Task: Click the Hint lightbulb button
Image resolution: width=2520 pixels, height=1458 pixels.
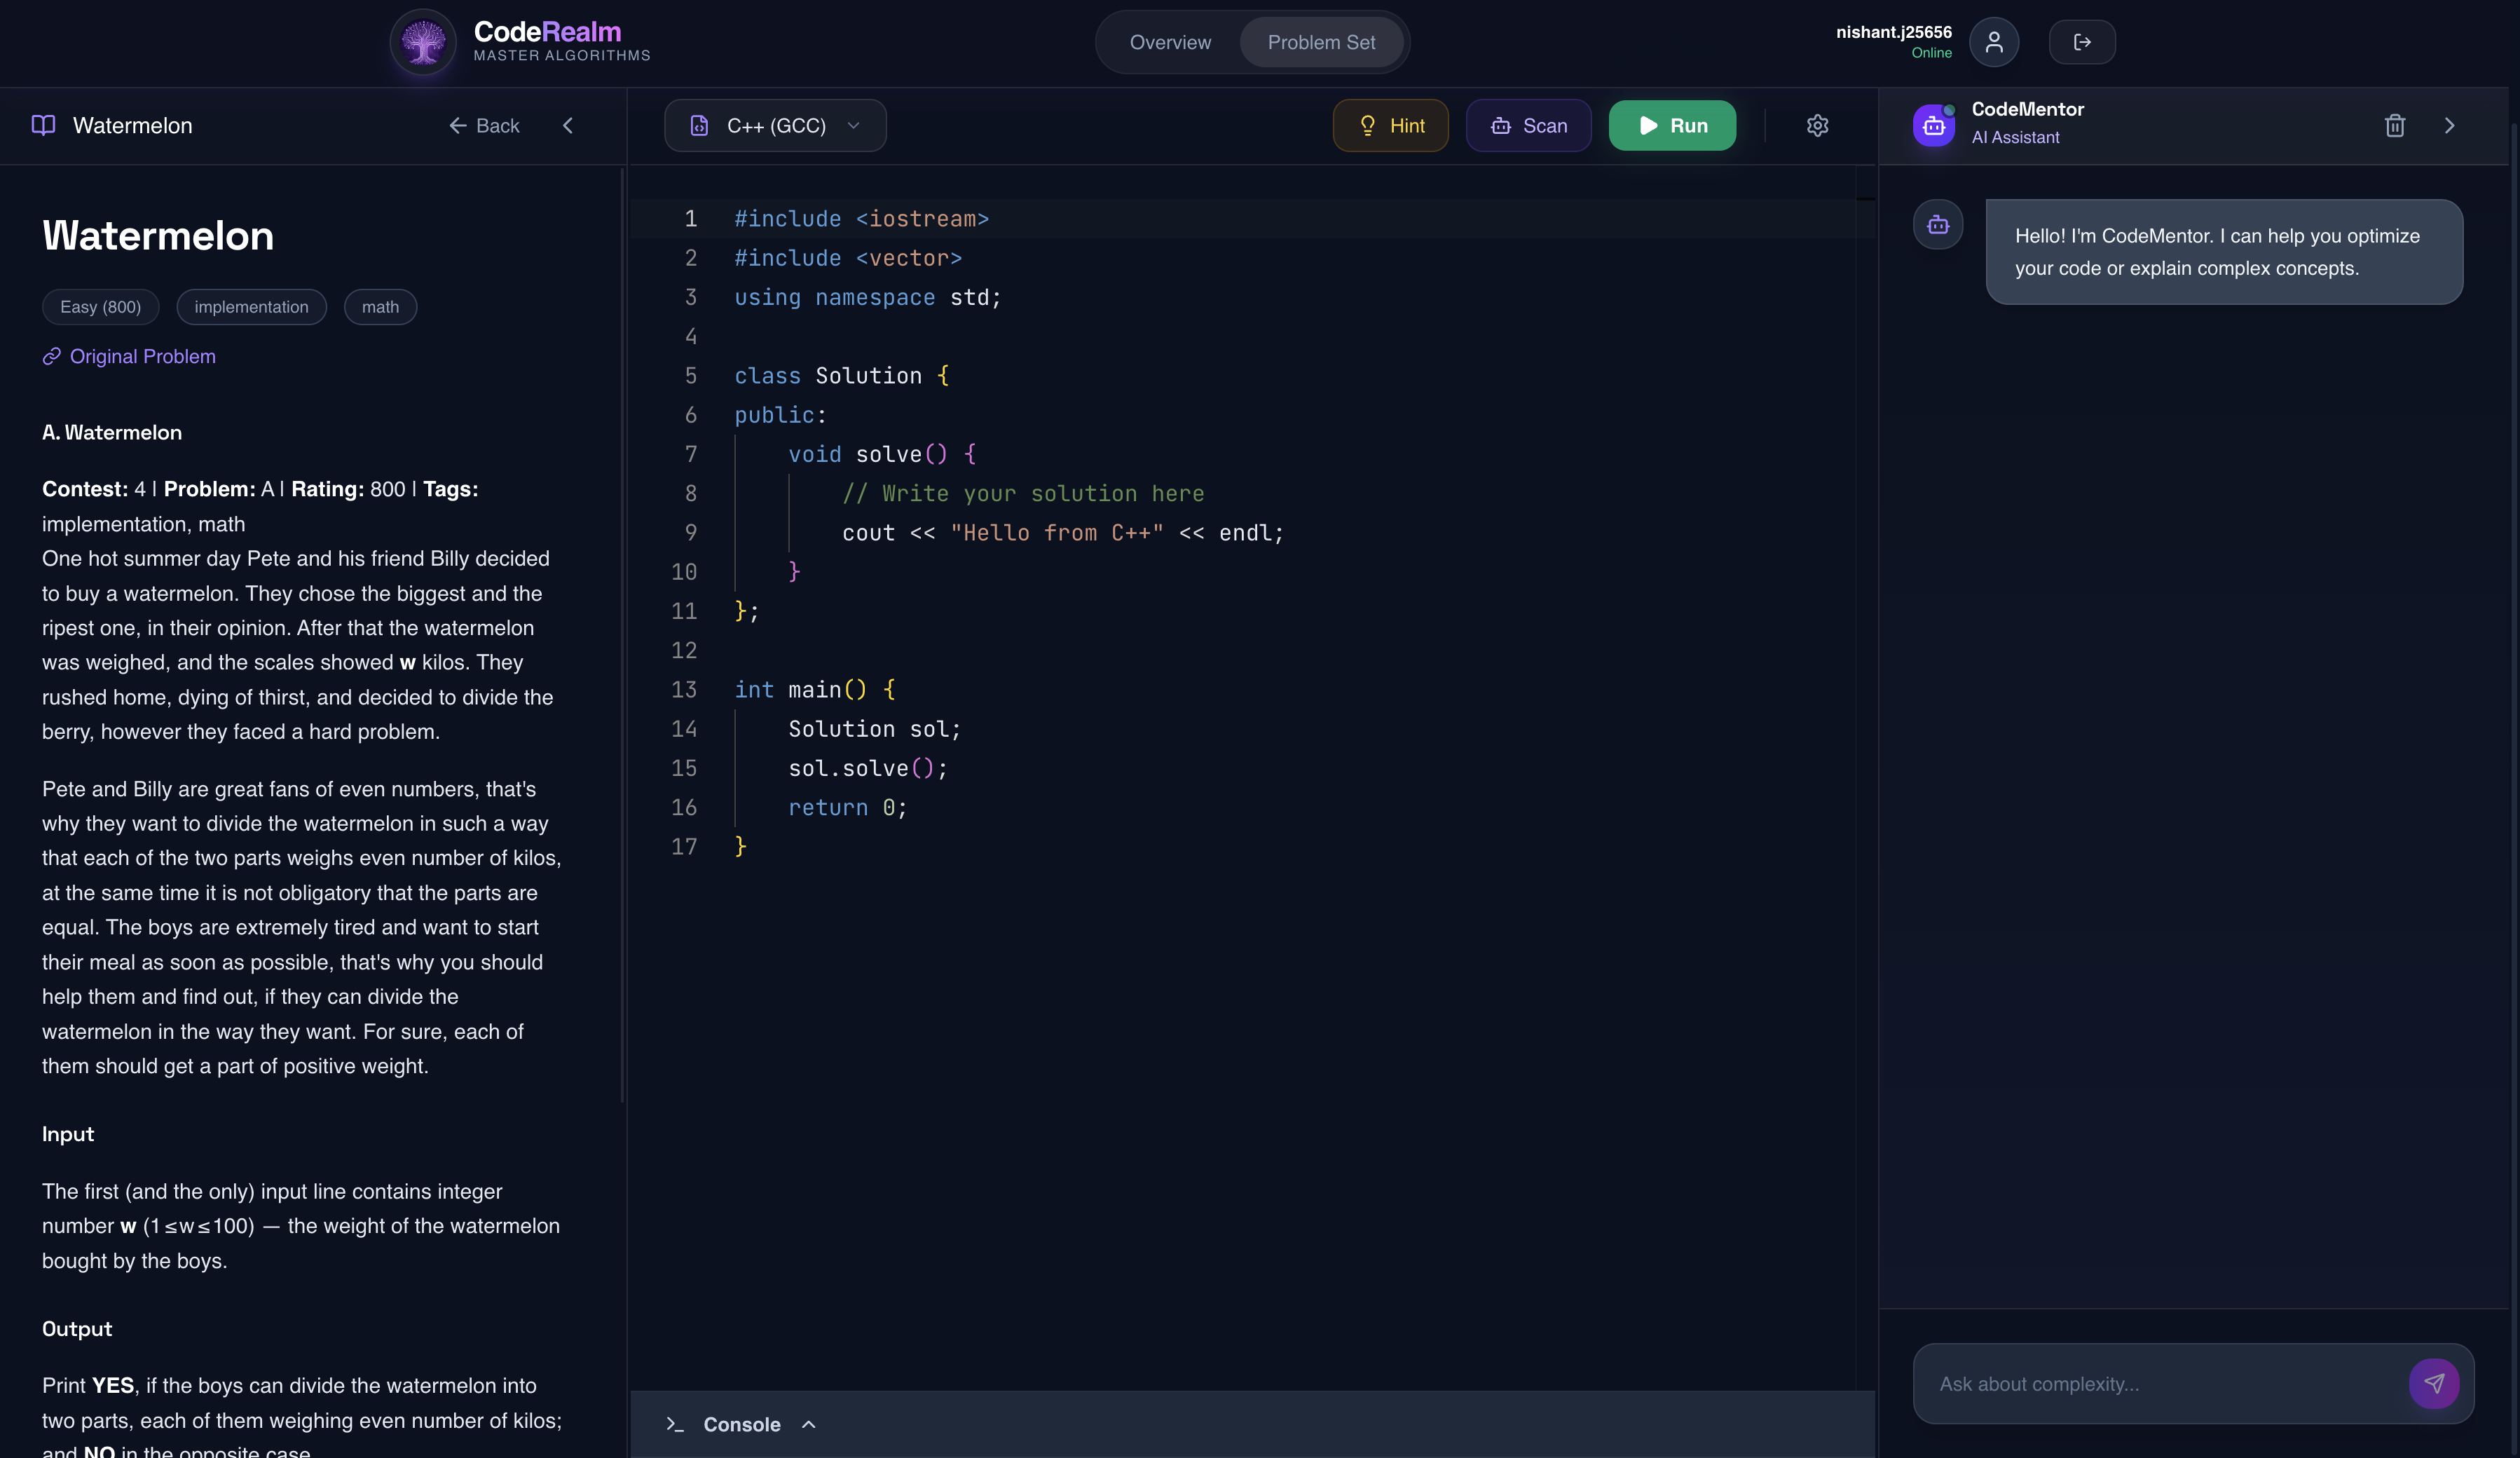Action: click(x=1390, y=125)
